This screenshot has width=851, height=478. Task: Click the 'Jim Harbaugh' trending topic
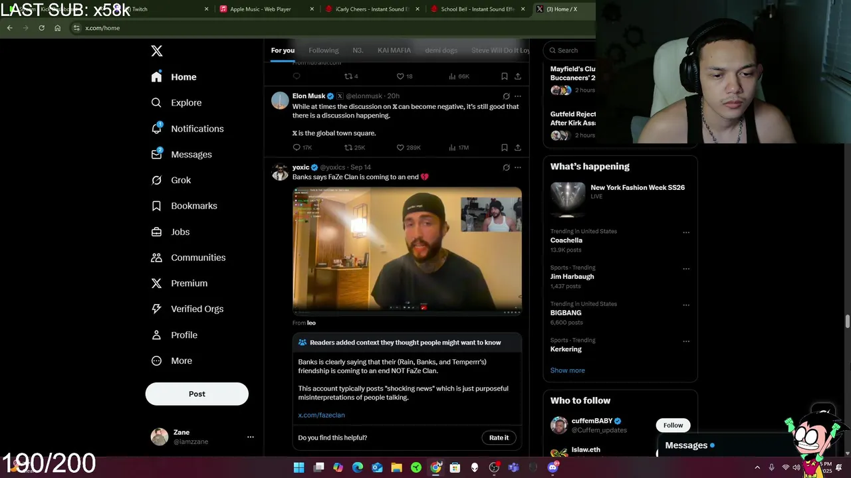tap(572, 277)
